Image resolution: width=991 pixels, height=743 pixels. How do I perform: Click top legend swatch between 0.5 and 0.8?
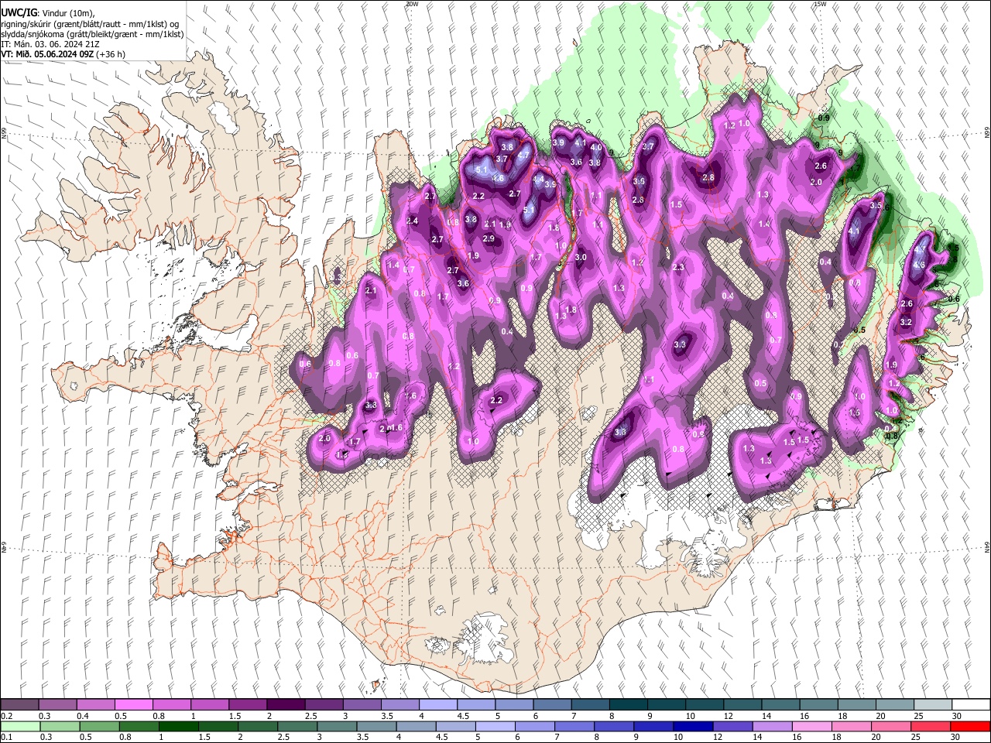click(x=133, y=705)
